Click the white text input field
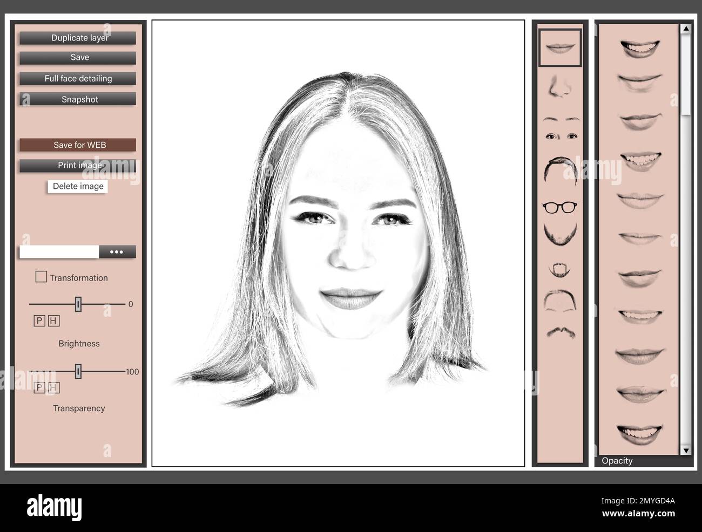 tap(59, 252)
